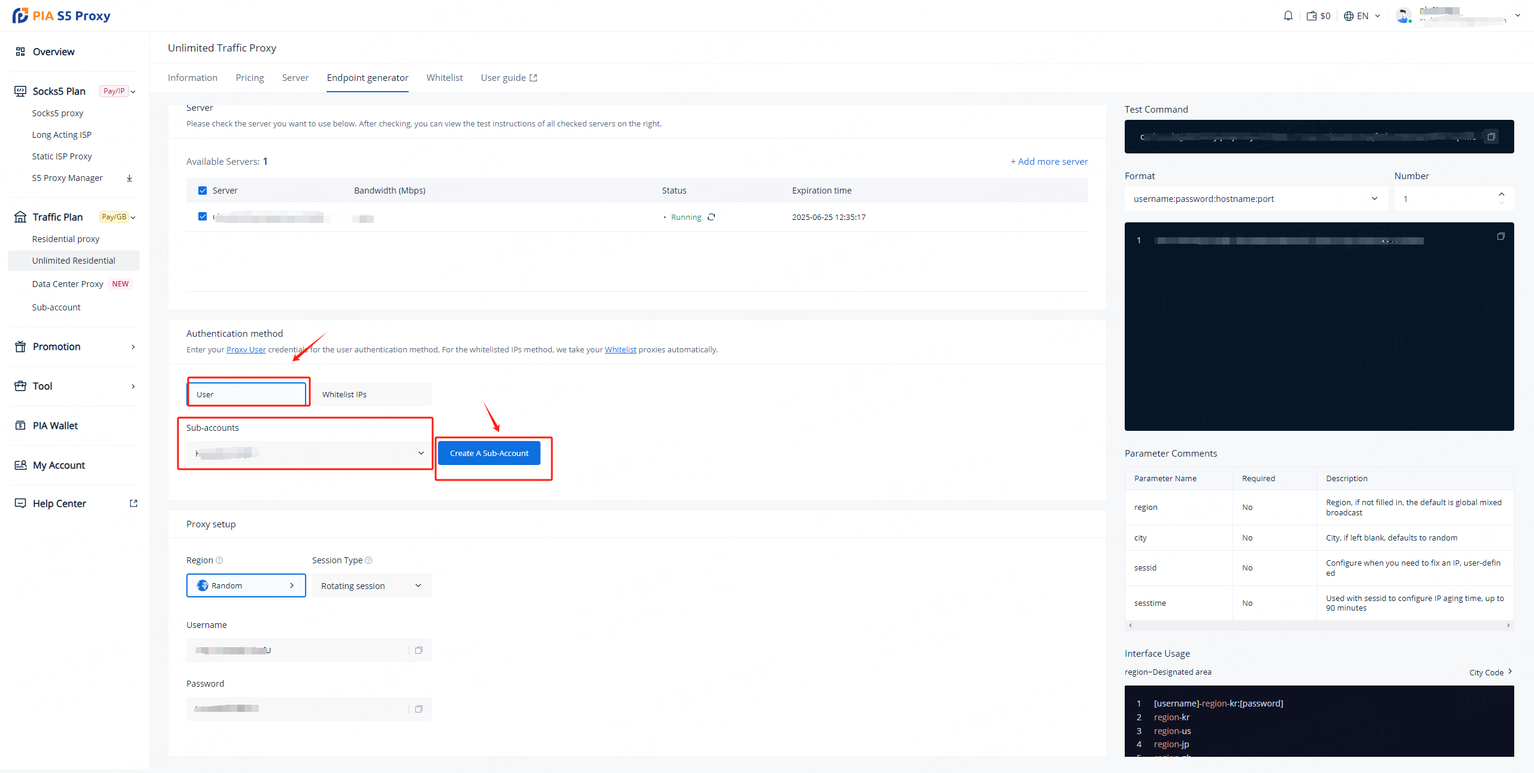Click the notification bell icon

[1288, 16]
